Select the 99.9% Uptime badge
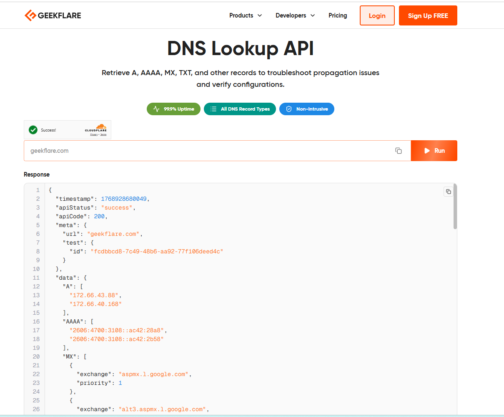This screenshot has height=417, width=504. [x=173, y=109]
